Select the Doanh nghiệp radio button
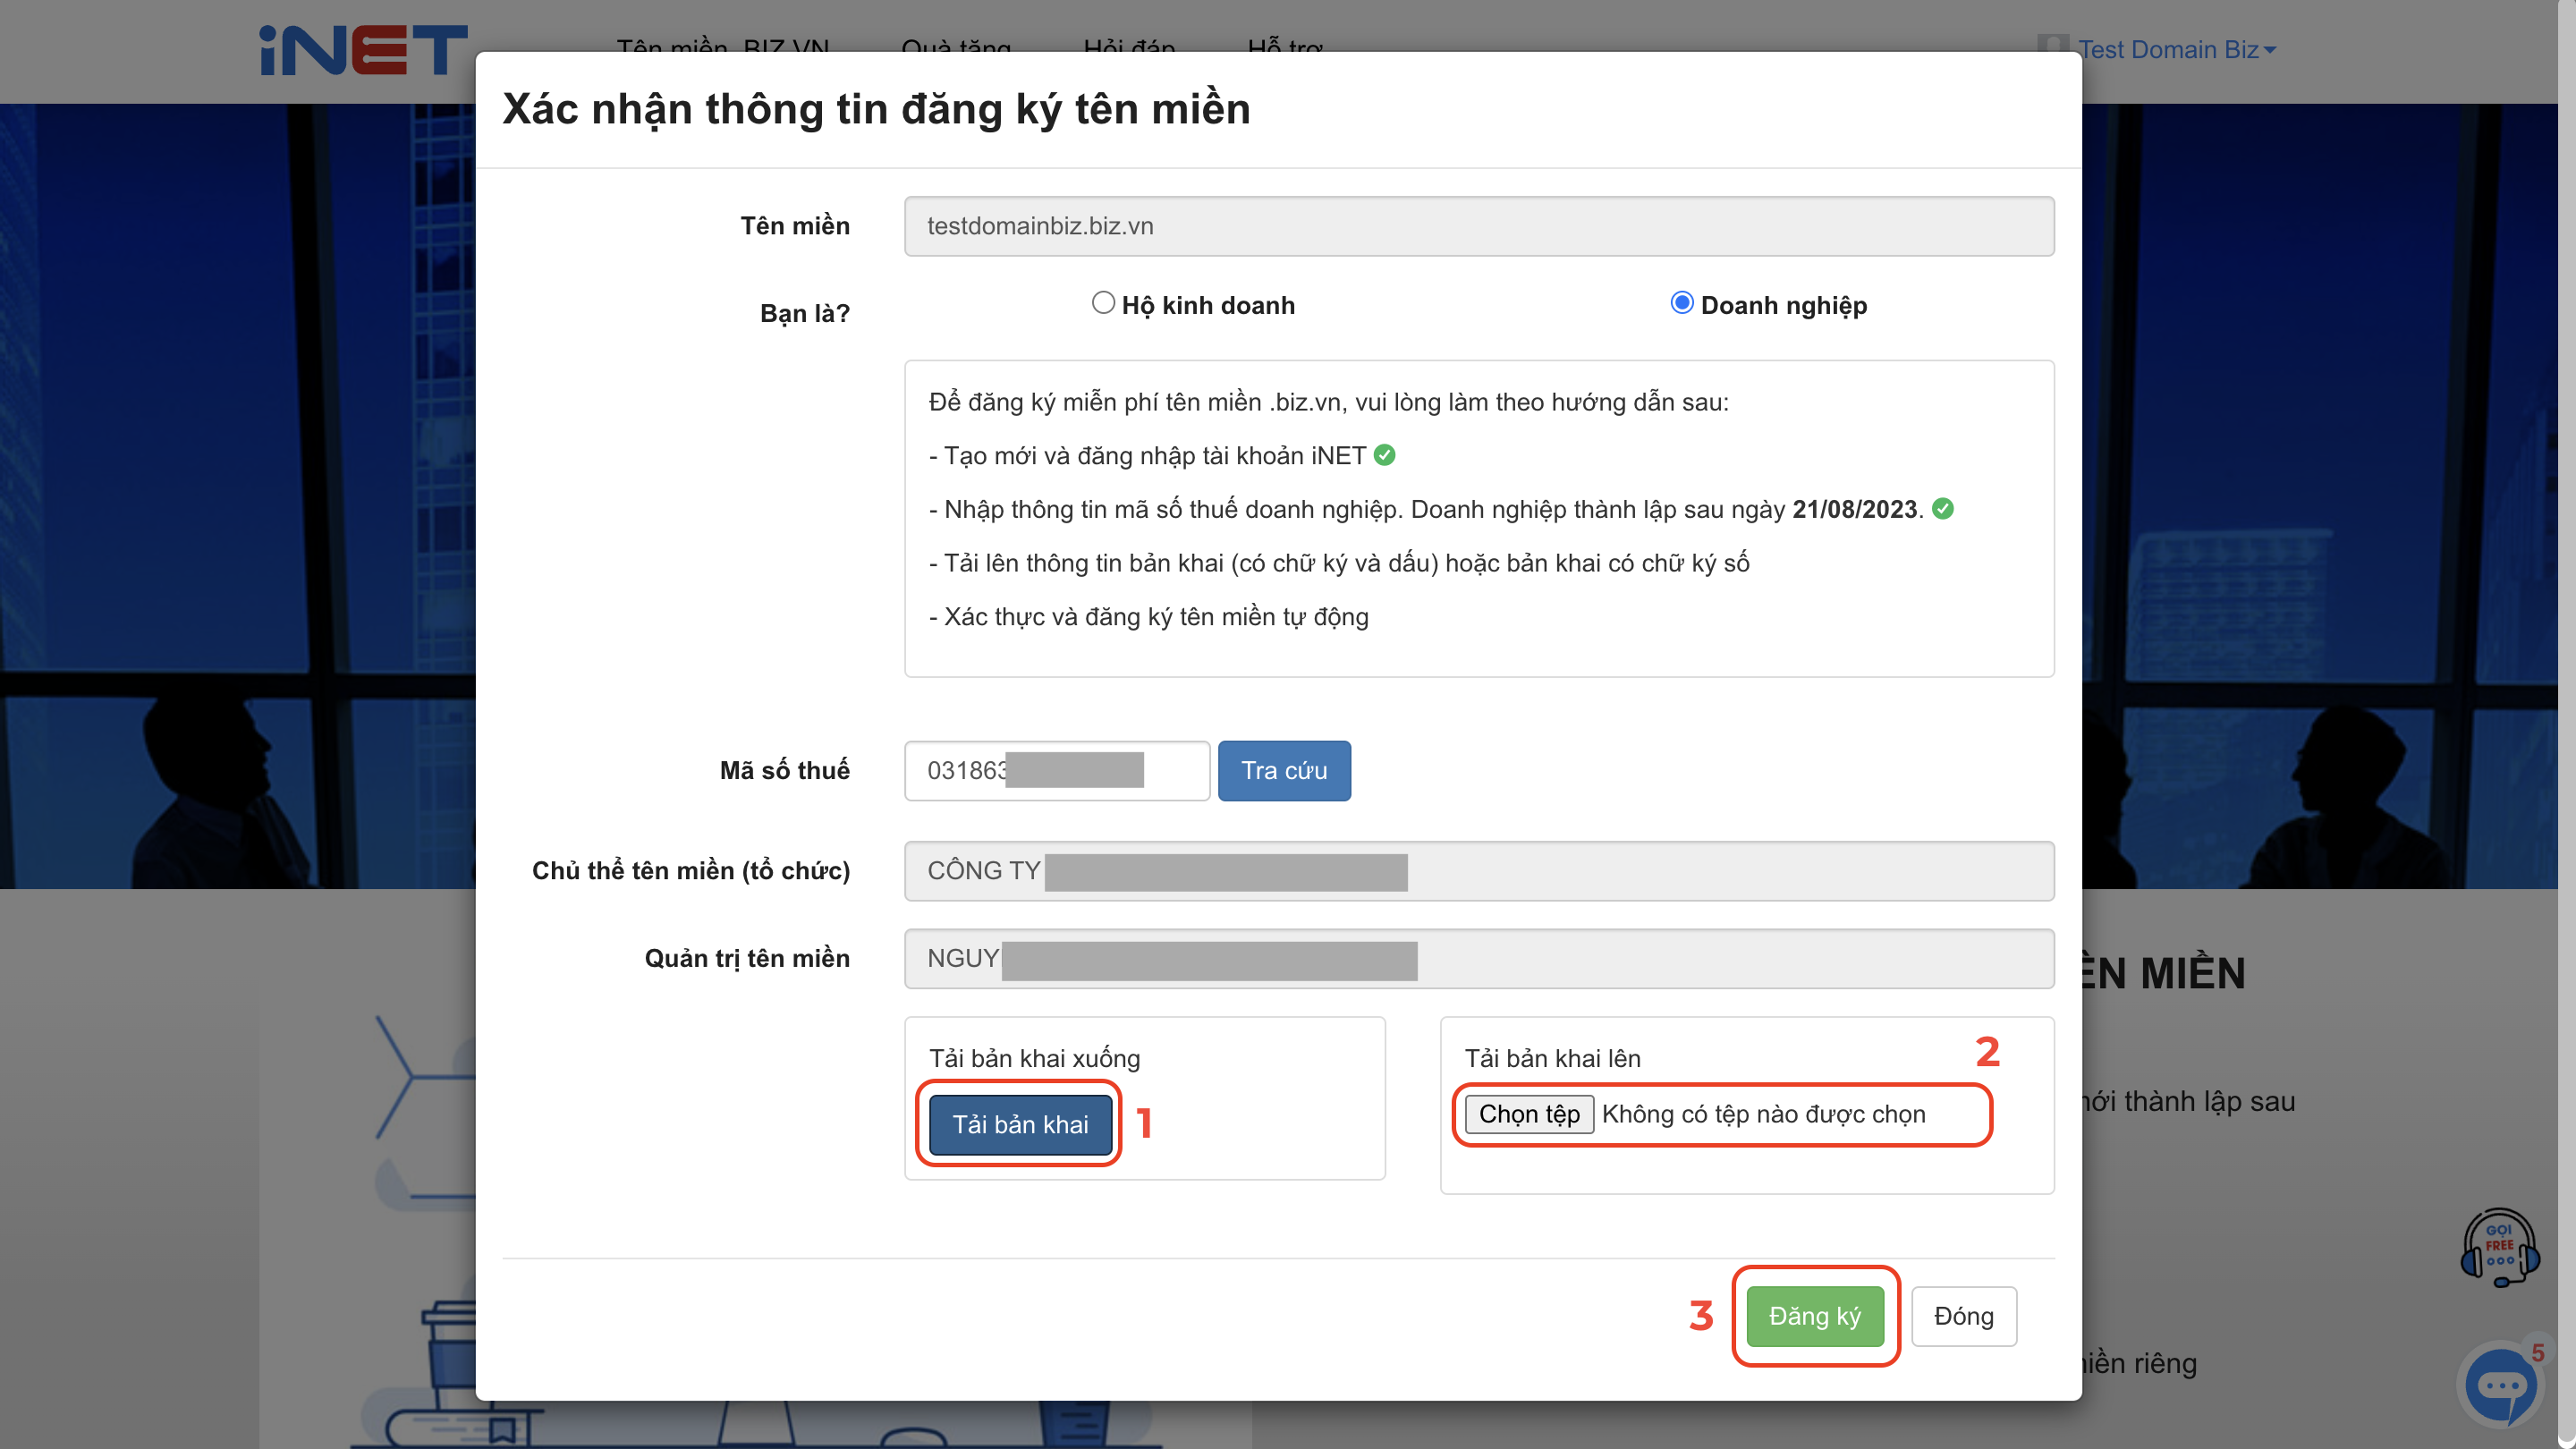The height and width of the screenshot is (1449, 2576). 1682,303
